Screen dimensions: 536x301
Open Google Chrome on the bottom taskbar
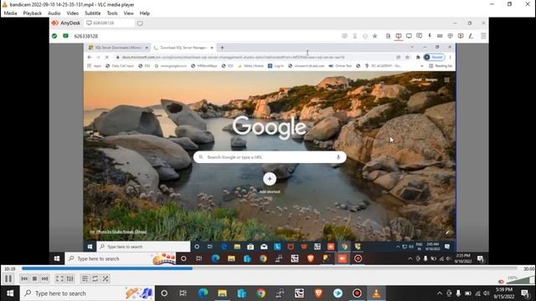tap(261, 293)
